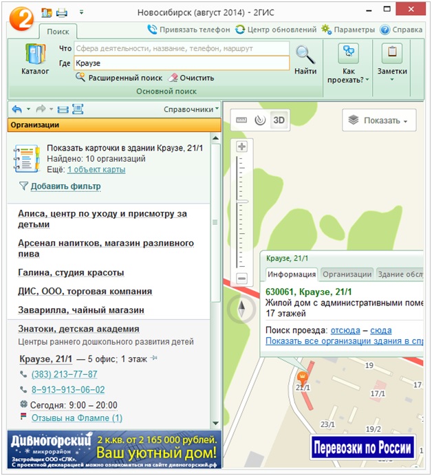The height and width of the screenshot is (476, 432).
Task: Click the Найти magnifier button
Action: coord(305,60)
